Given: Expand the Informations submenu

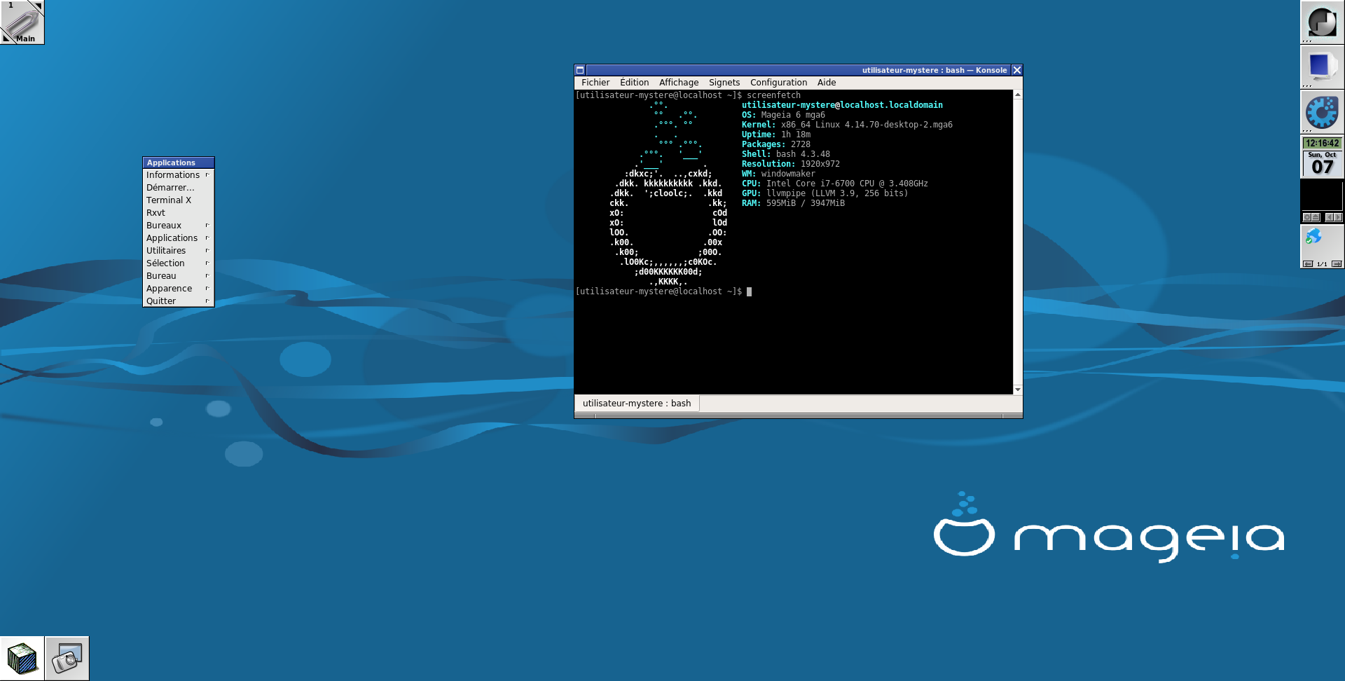Looking at the screenshot, I should pos(179,175).
